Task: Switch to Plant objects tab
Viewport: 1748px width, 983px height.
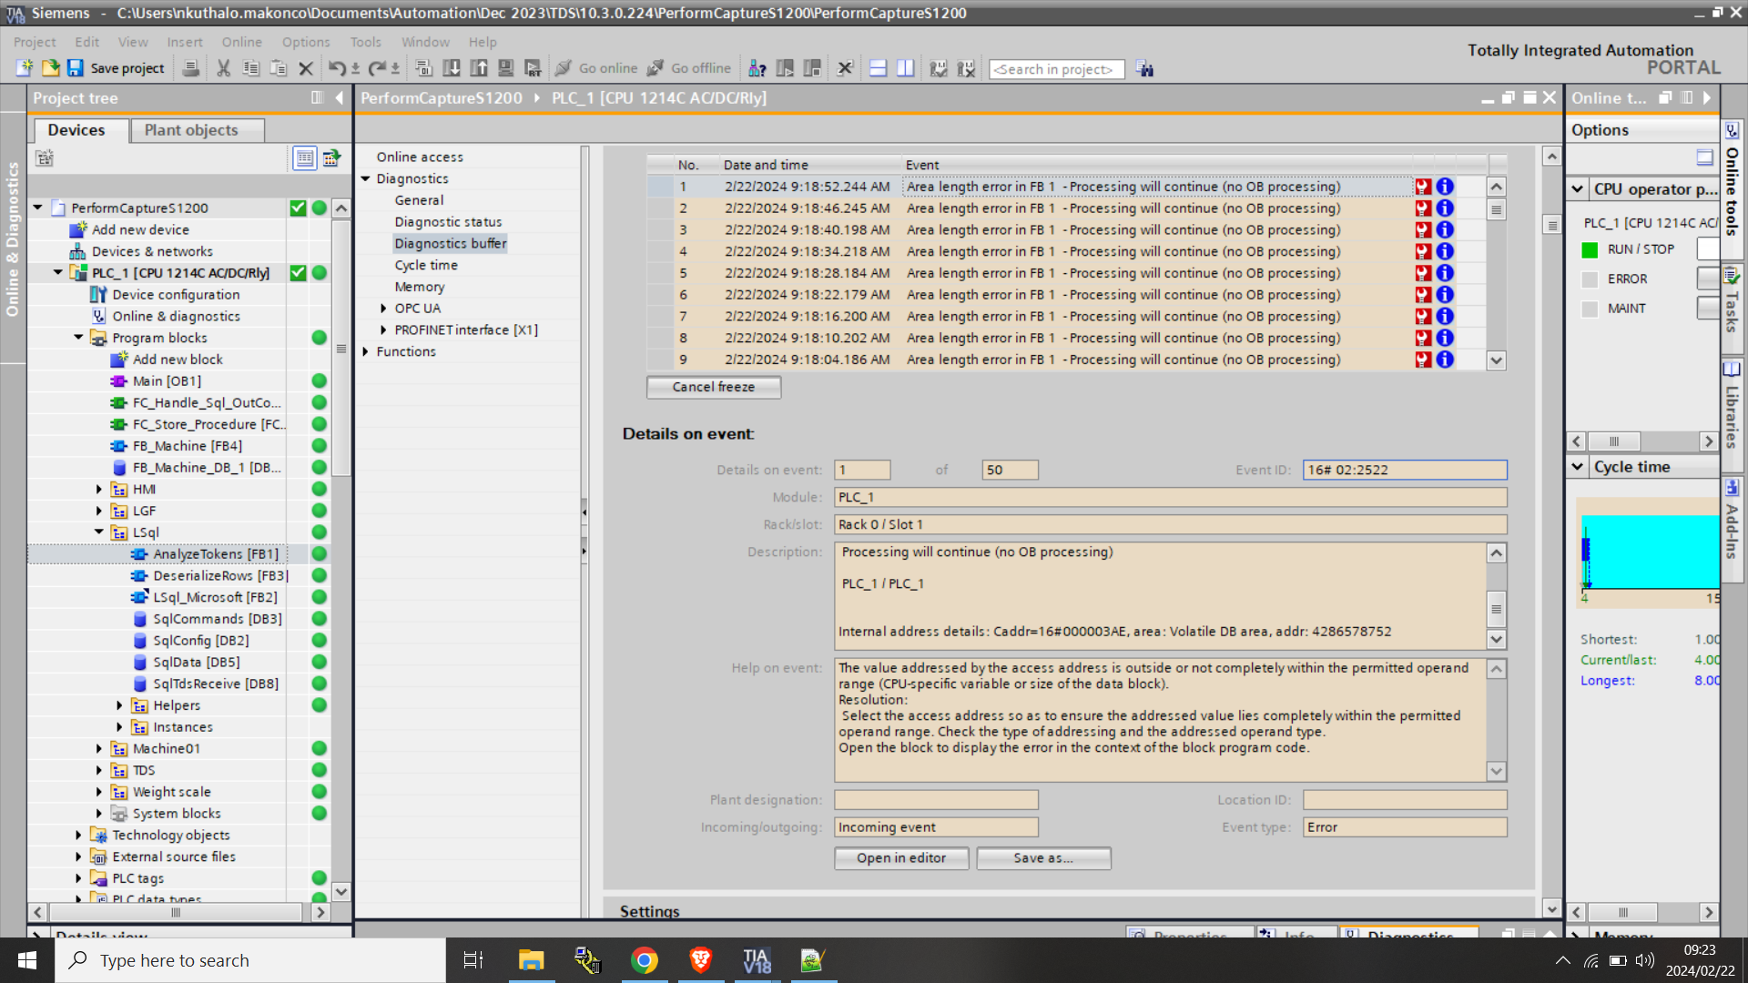Action: click(x=191, y=130)
